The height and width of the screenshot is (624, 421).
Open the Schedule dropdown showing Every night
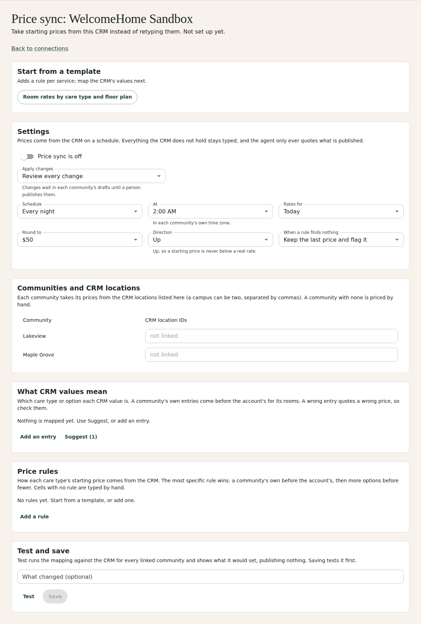tap(80, 211)
